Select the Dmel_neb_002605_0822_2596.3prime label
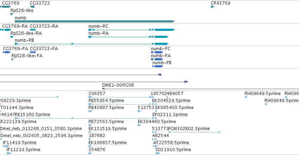 (x=41, y=136)
